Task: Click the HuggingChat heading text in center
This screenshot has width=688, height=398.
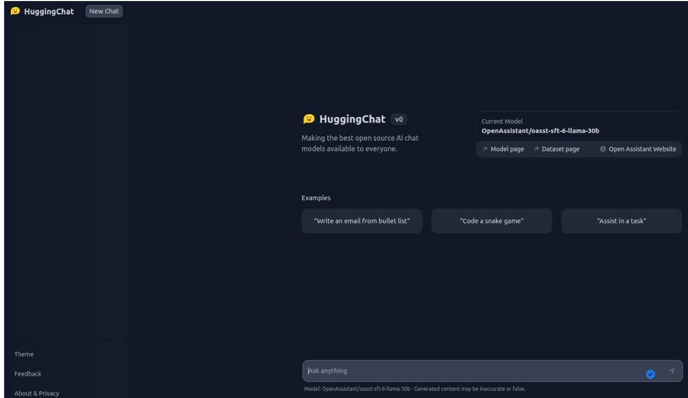Action: (x=353, y=119)
